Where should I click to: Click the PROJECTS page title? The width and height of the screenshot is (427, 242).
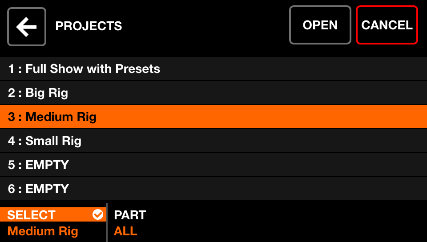(89, 26)
